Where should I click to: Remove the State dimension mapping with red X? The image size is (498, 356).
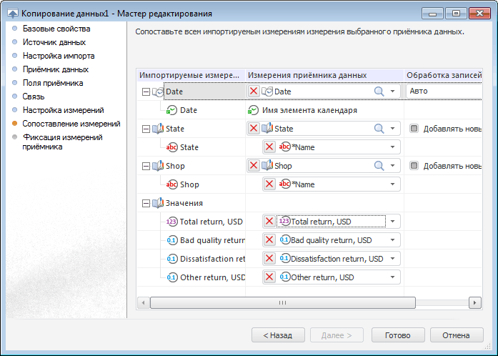point(254,129)
